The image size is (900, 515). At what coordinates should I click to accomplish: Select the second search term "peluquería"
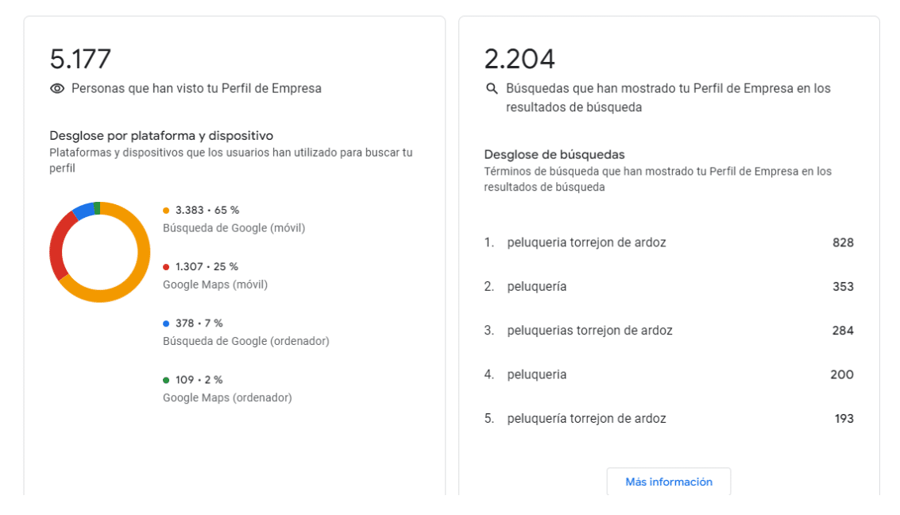[537, 286]
